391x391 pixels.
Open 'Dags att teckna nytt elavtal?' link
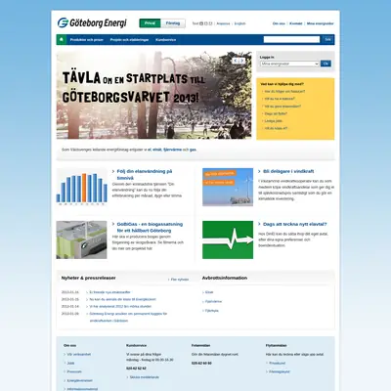coord(294,224)
